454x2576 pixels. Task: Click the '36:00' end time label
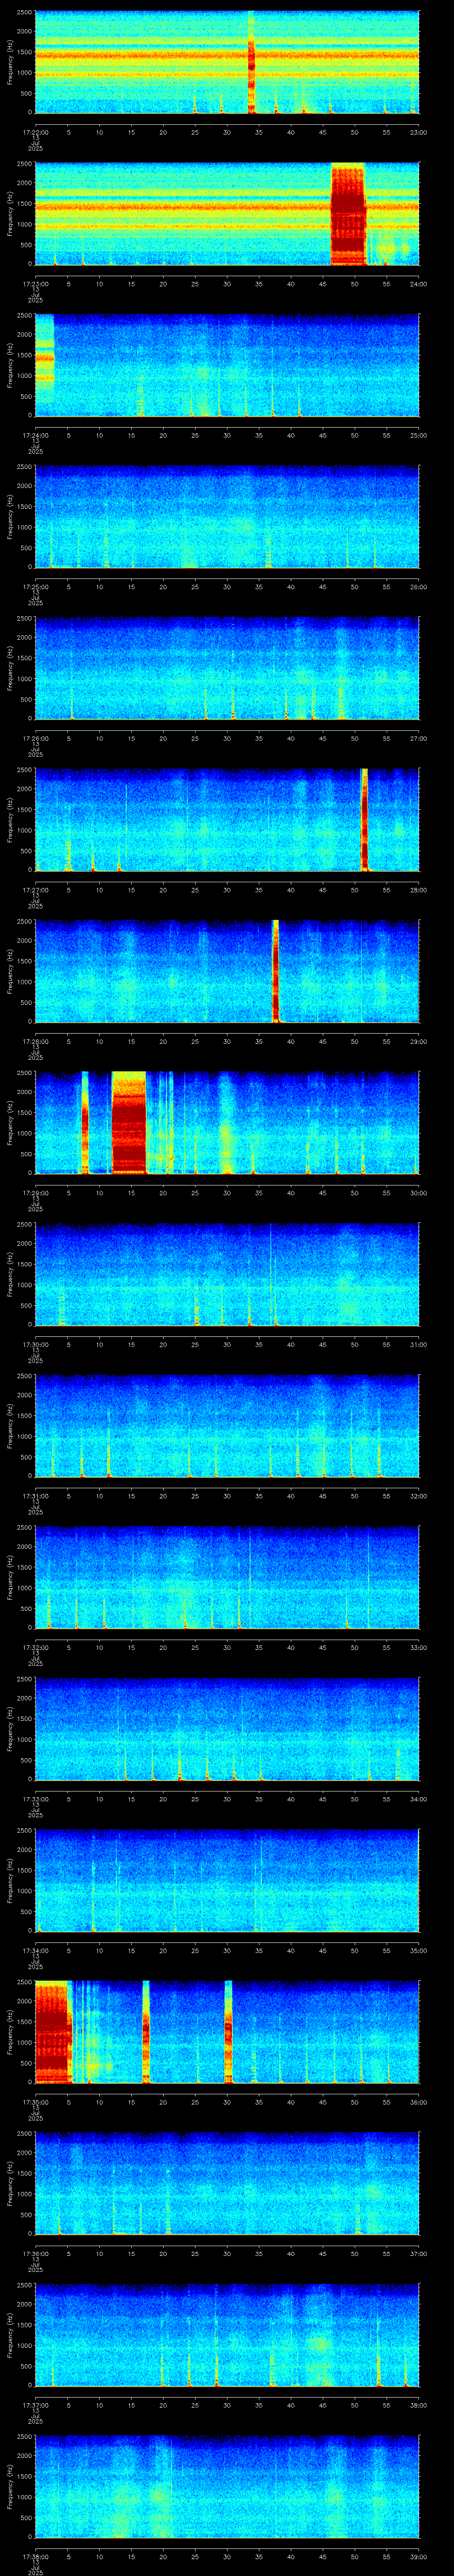(x=419, y=2102)
